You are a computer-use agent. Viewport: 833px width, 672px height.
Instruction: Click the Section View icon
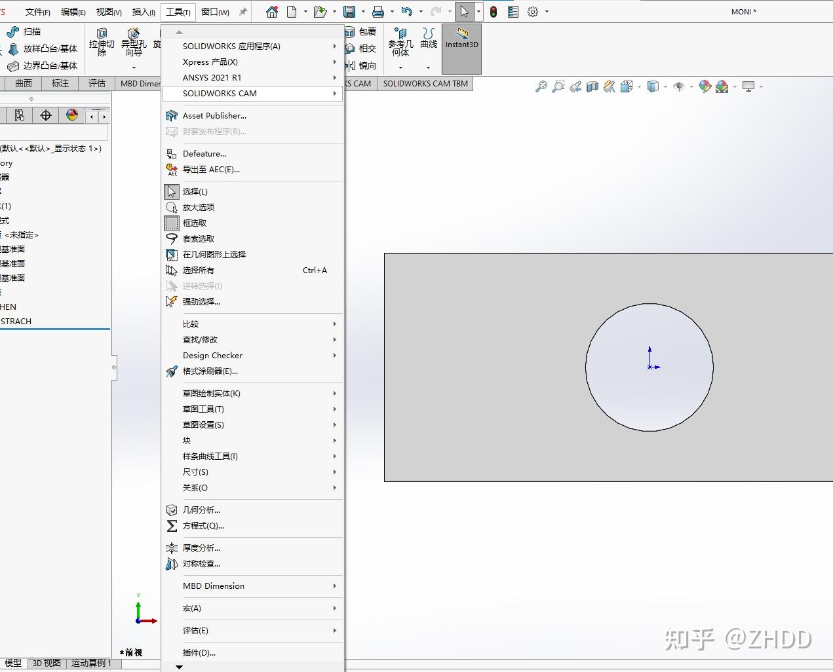click(592, 86)
